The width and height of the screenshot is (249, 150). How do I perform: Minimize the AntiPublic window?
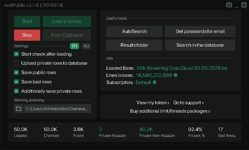tap(237, 5)
